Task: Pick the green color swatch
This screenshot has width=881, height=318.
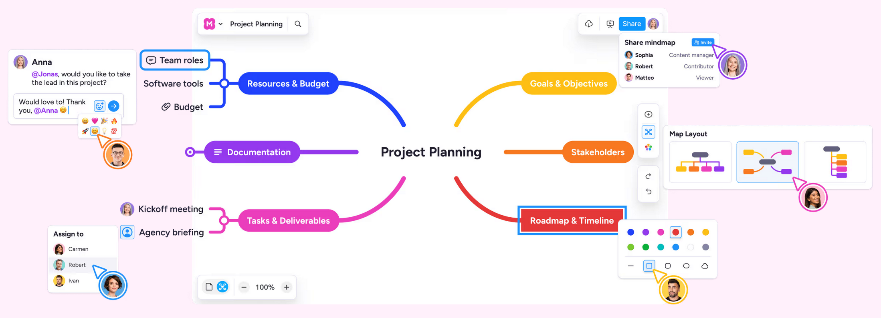Action: (x=646, y=247)
